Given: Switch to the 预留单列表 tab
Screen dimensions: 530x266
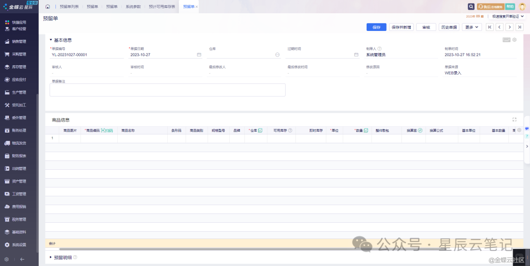Looking at the screenshot, I should pos(69,7).
